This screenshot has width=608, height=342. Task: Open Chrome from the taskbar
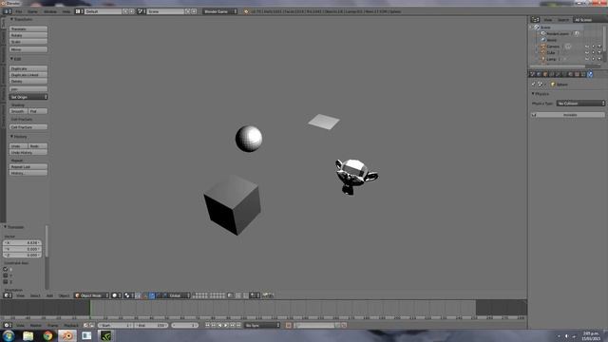[x=47, y=335]
